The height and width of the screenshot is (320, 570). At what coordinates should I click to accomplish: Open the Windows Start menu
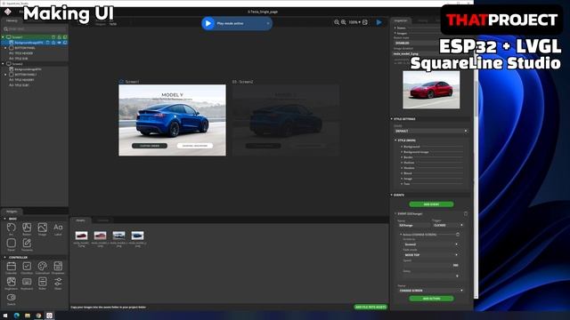pyautogui.click(x=5, y=316)
